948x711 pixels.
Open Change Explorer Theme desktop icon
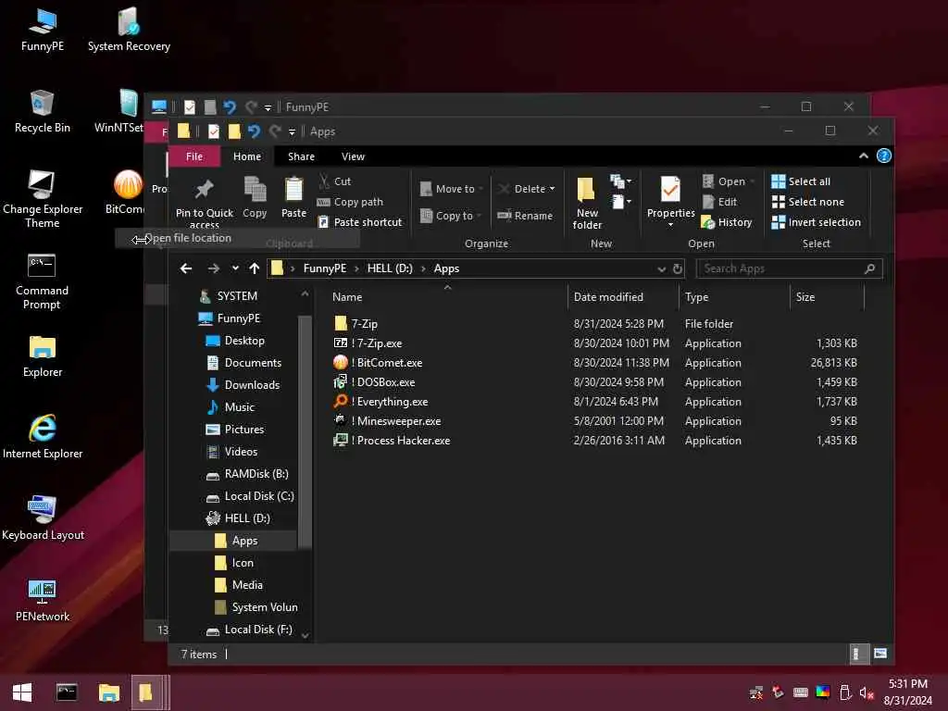[x=43, y=198]
